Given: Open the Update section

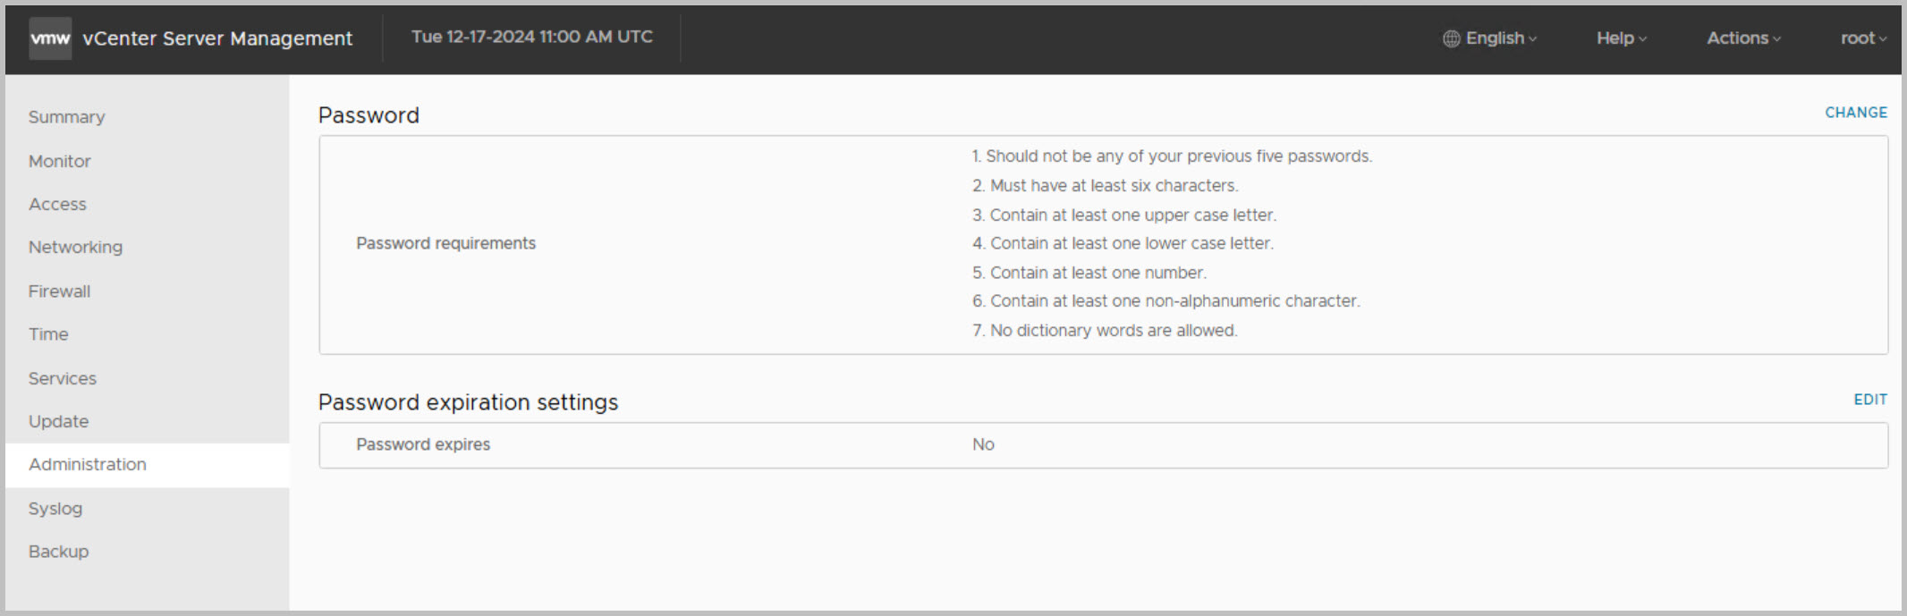Looking at the screenshot, I should click(58, 421).
